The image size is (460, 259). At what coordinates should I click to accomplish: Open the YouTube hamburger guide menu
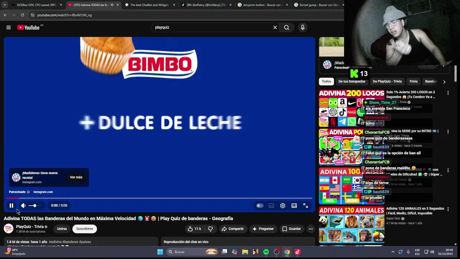point(9,27)
